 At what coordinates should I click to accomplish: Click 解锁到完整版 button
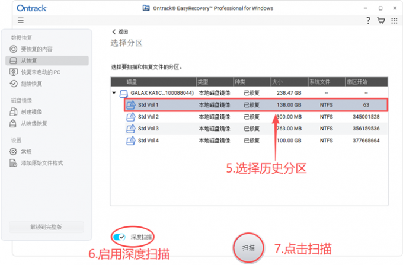[46, 227]
